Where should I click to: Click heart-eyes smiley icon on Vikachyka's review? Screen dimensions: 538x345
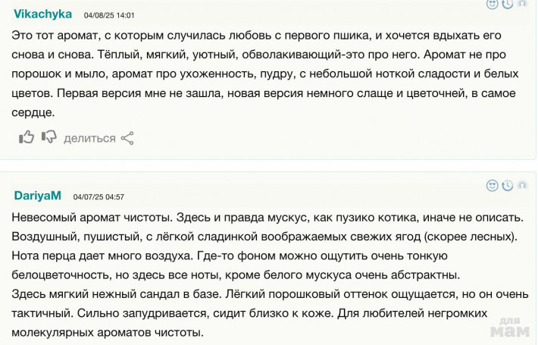point(493,4)
